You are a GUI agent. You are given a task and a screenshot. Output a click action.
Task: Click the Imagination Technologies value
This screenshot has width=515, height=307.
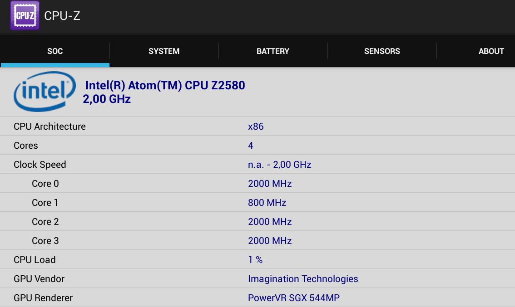(303, 279)
